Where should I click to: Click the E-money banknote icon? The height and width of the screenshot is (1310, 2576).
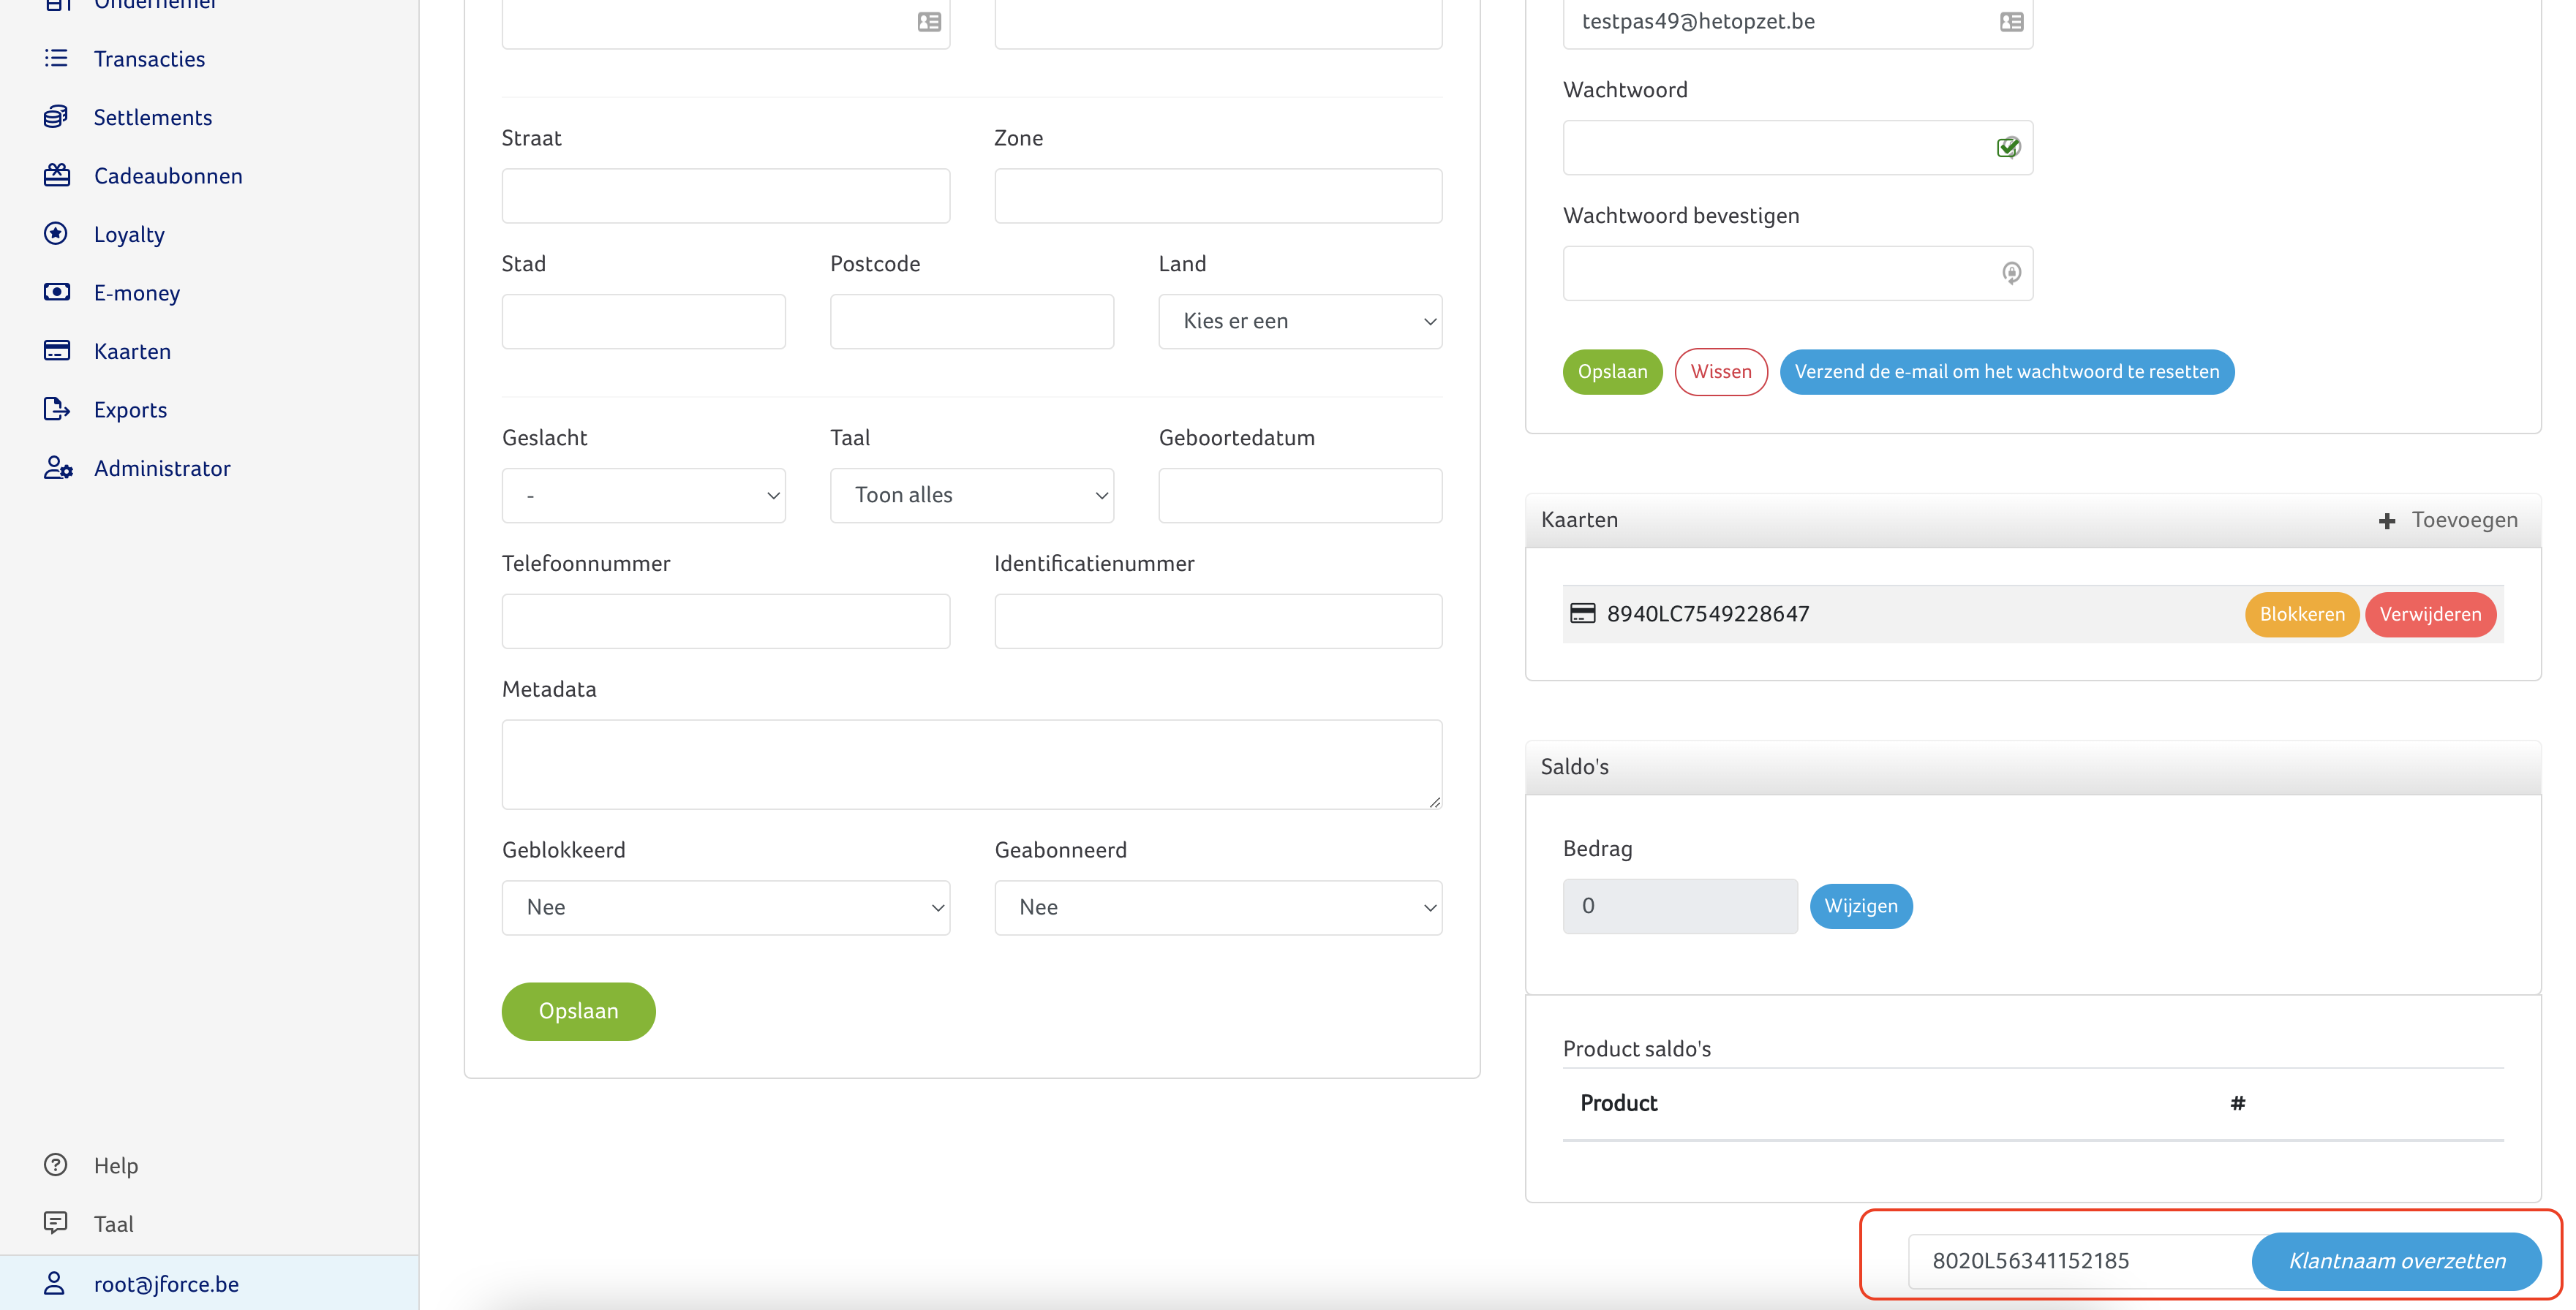click(56, 292)
